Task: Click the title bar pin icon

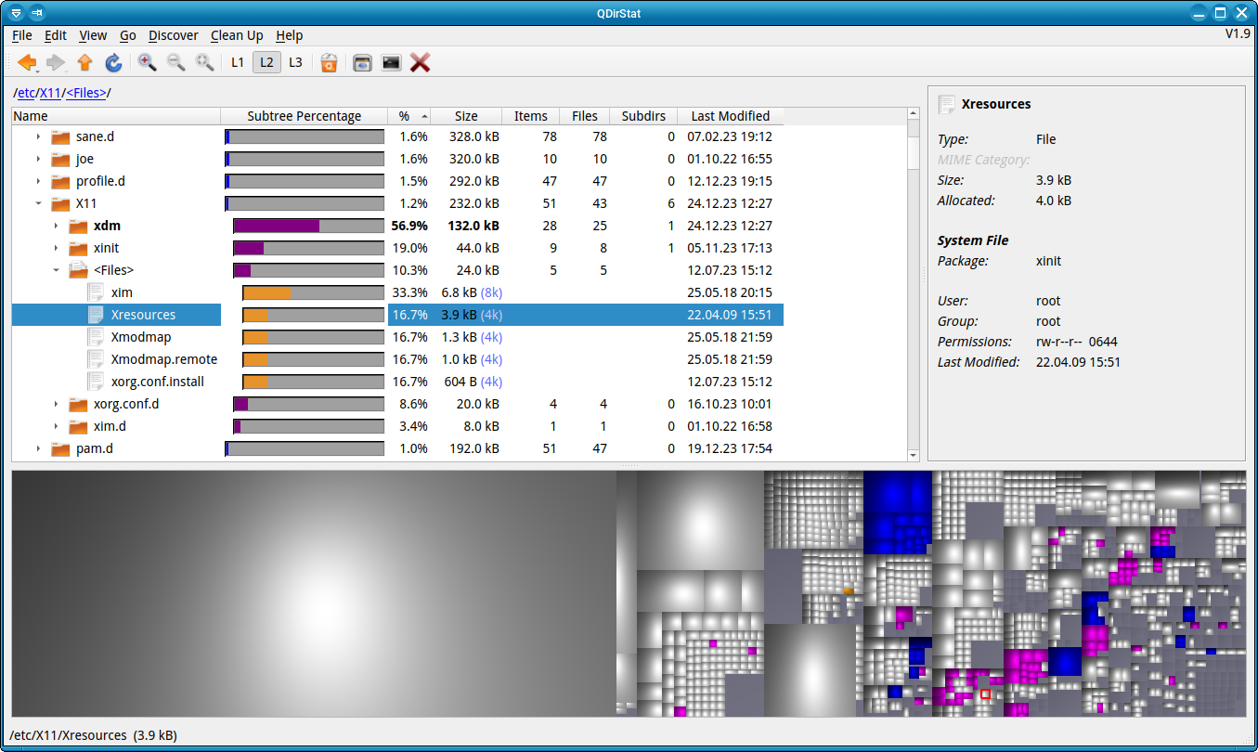Action: pos(36,13)
